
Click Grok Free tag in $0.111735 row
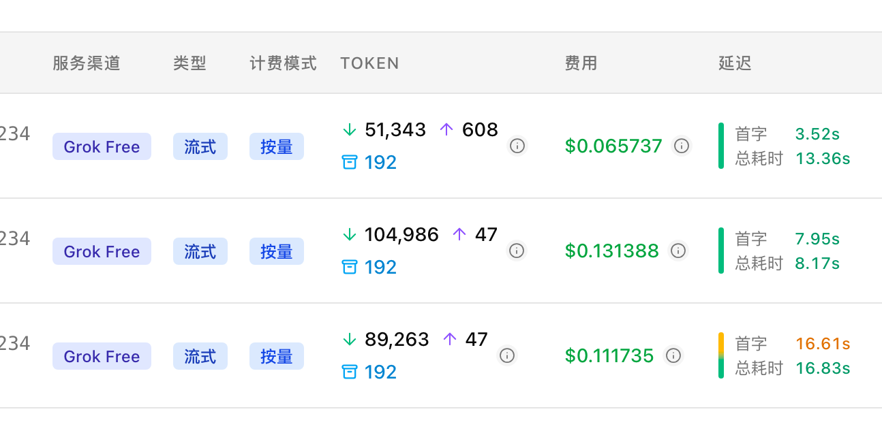tap(102, 356)
